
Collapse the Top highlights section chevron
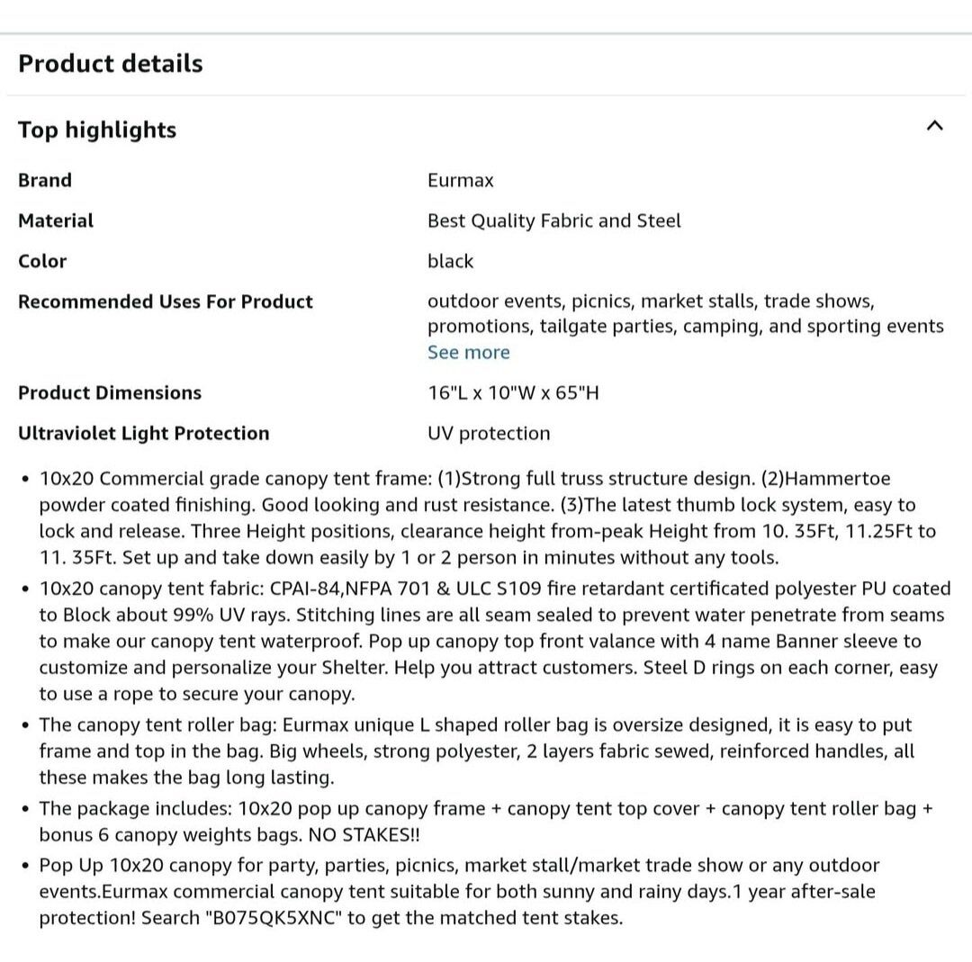935,126
